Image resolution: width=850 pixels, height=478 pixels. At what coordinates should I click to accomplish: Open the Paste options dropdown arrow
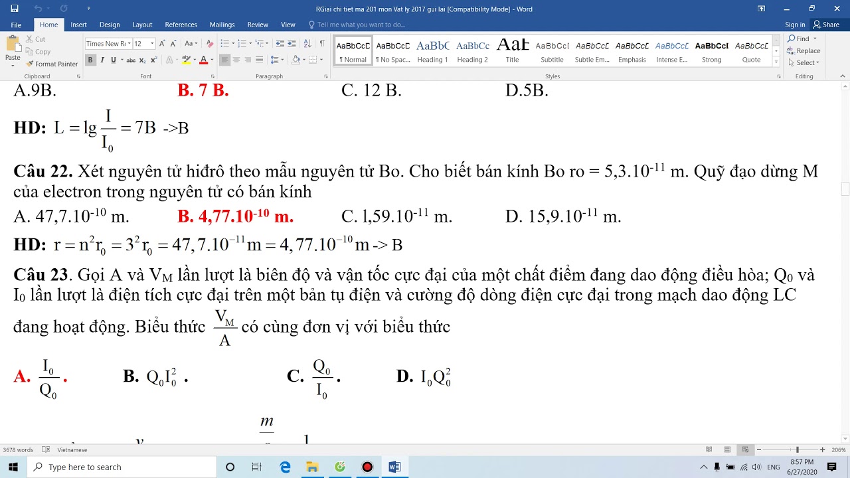13,64
